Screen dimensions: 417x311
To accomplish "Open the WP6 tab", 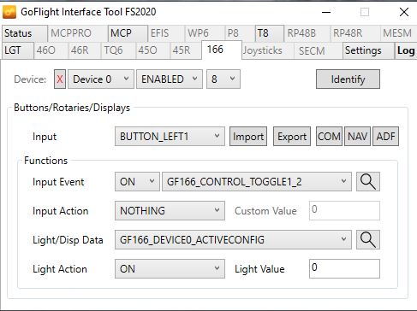I will click(205, 33).
